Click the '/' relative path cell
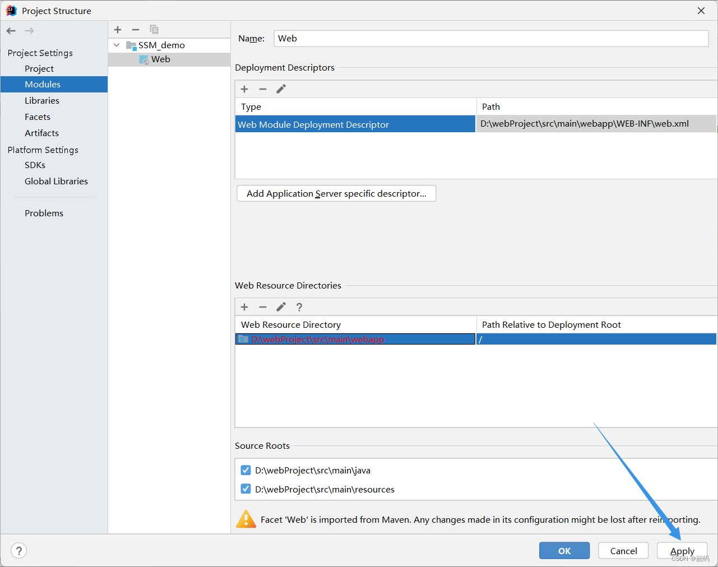Screen dimensions: 718x567 (596, 339)
